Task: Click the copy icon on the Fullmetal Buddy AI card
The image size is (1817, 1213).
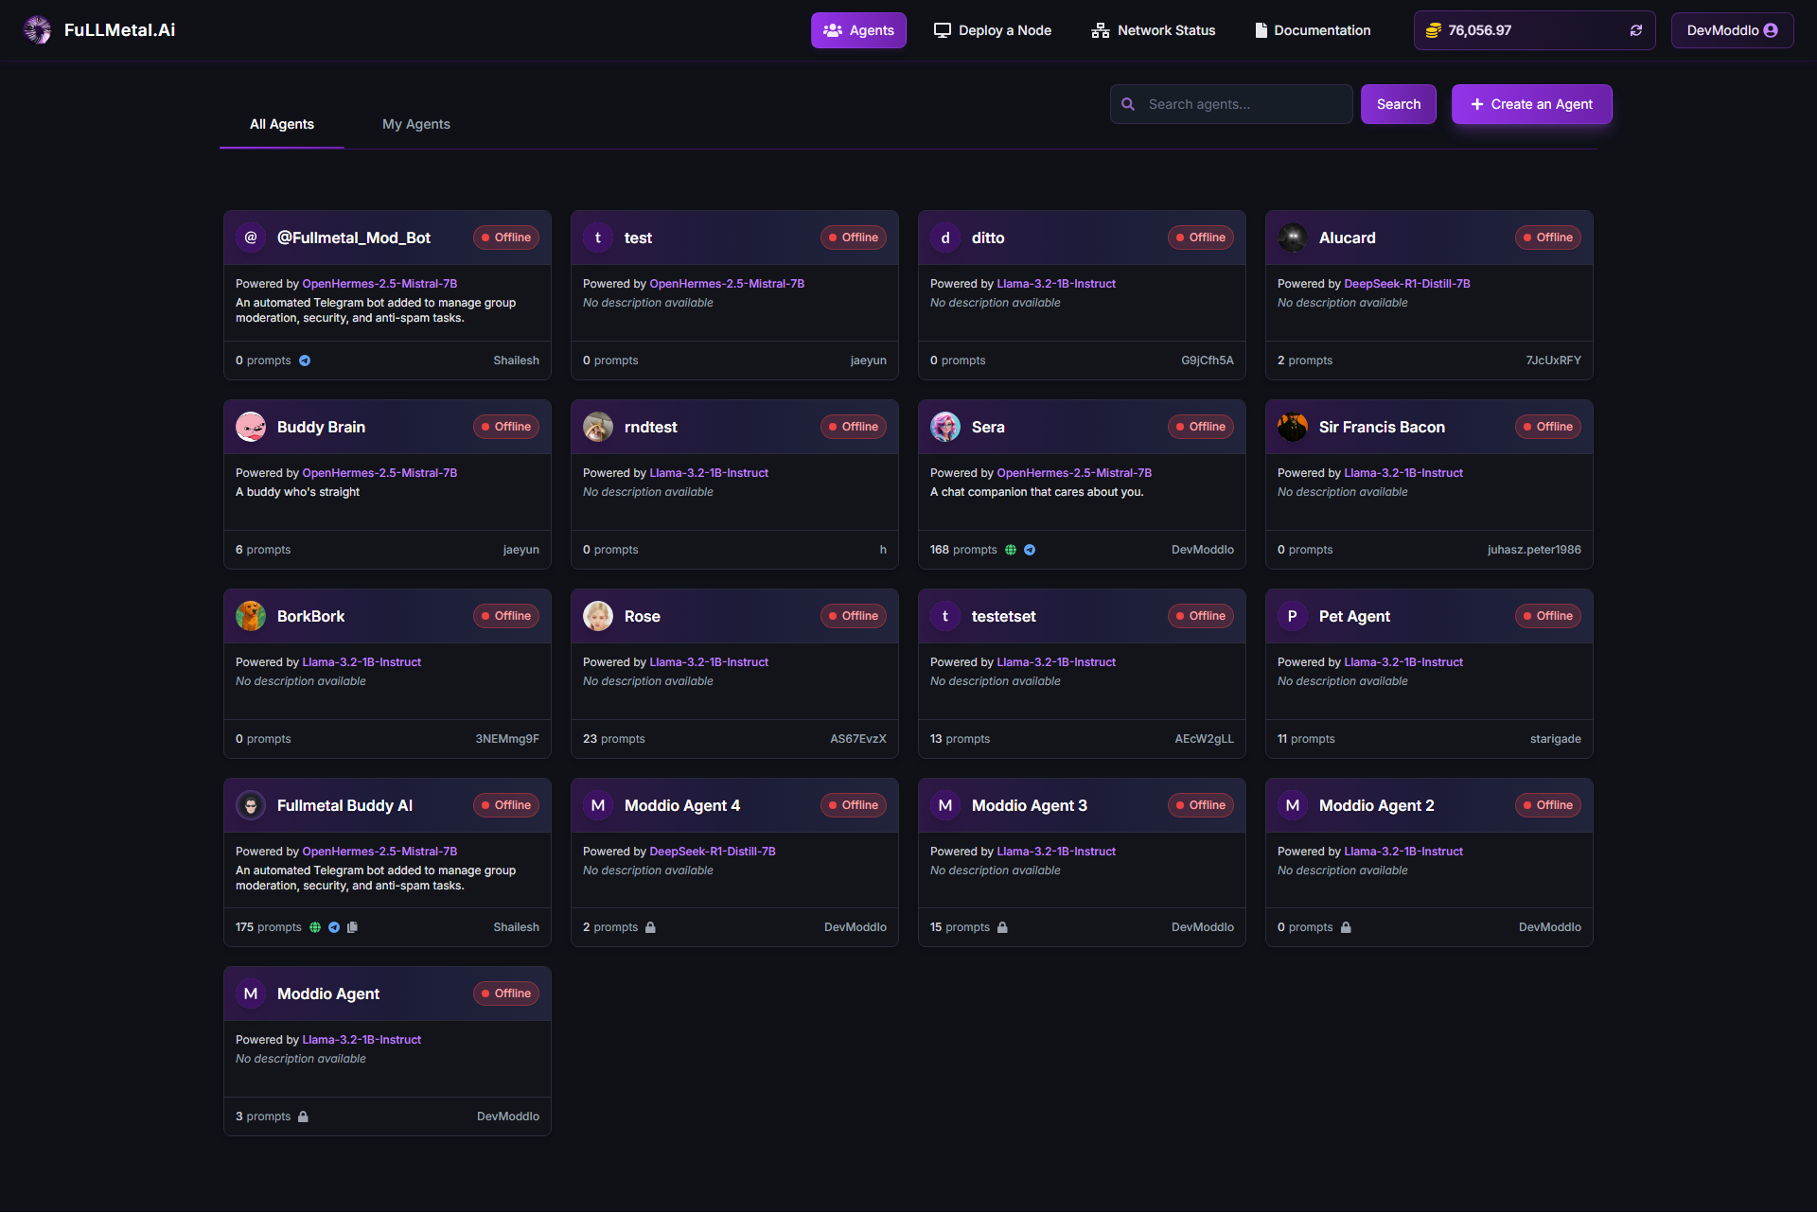Action: (353, 927)
